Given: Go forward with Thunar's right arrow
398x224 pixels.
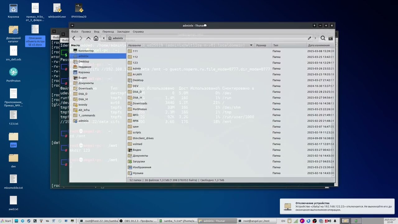Looking at the screenshot, I should 81,38.
